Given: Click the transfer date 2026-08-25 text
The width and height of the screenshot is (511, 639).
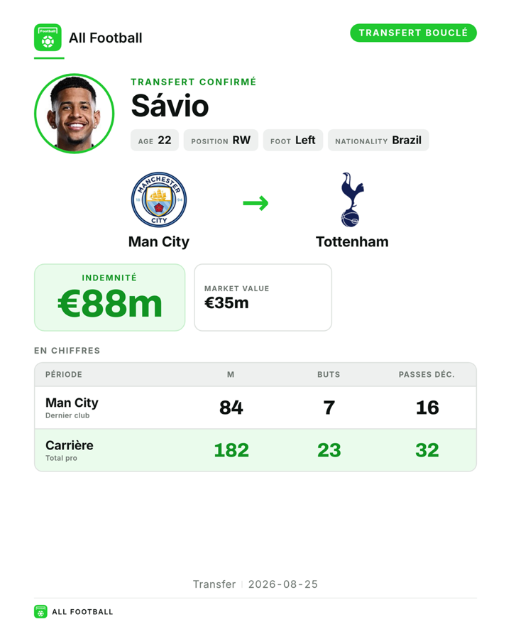Looking at the screenshot, I should point(283,584).
